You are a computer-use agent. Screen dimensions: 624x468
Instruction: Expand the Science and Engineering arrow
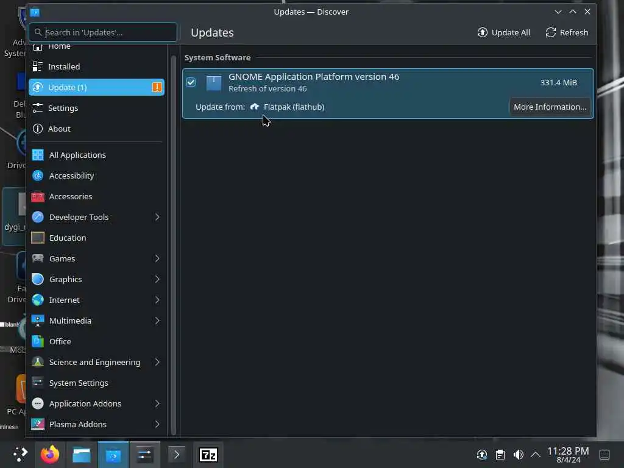point(157,362)
